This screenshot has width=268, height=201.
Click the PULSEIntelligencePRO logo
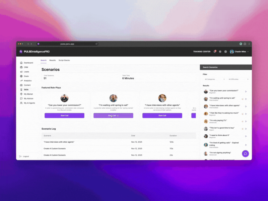pos(35,52)
